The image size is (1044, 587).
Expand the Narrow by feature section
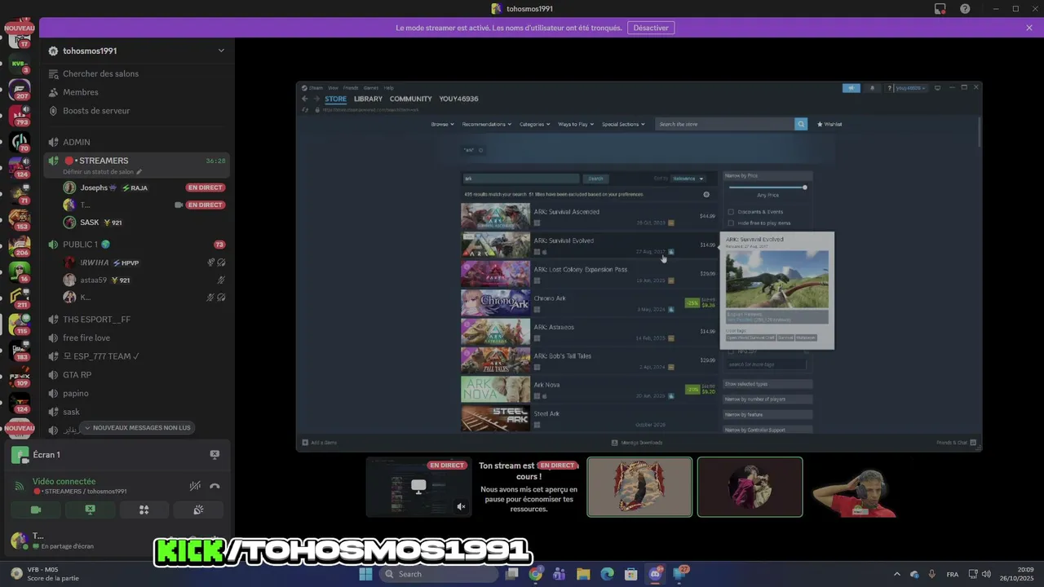coord(768,415)
